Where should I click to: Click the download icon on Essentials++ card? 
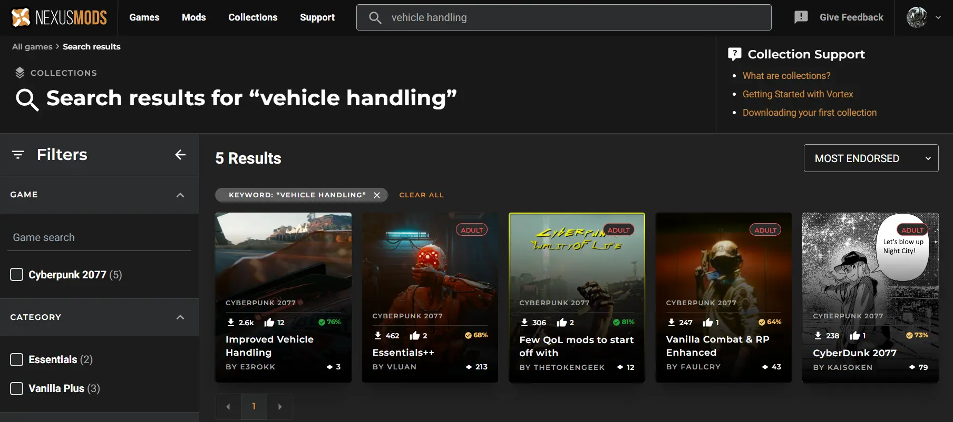(377, 335)
